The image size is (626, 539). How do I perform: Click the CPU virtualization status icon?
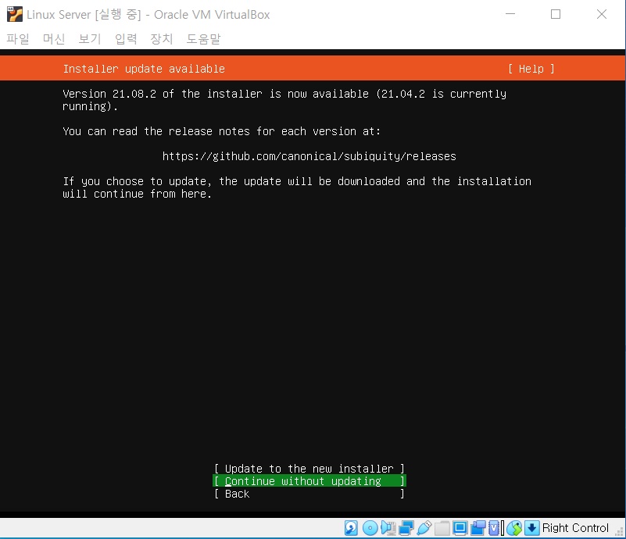495,528
